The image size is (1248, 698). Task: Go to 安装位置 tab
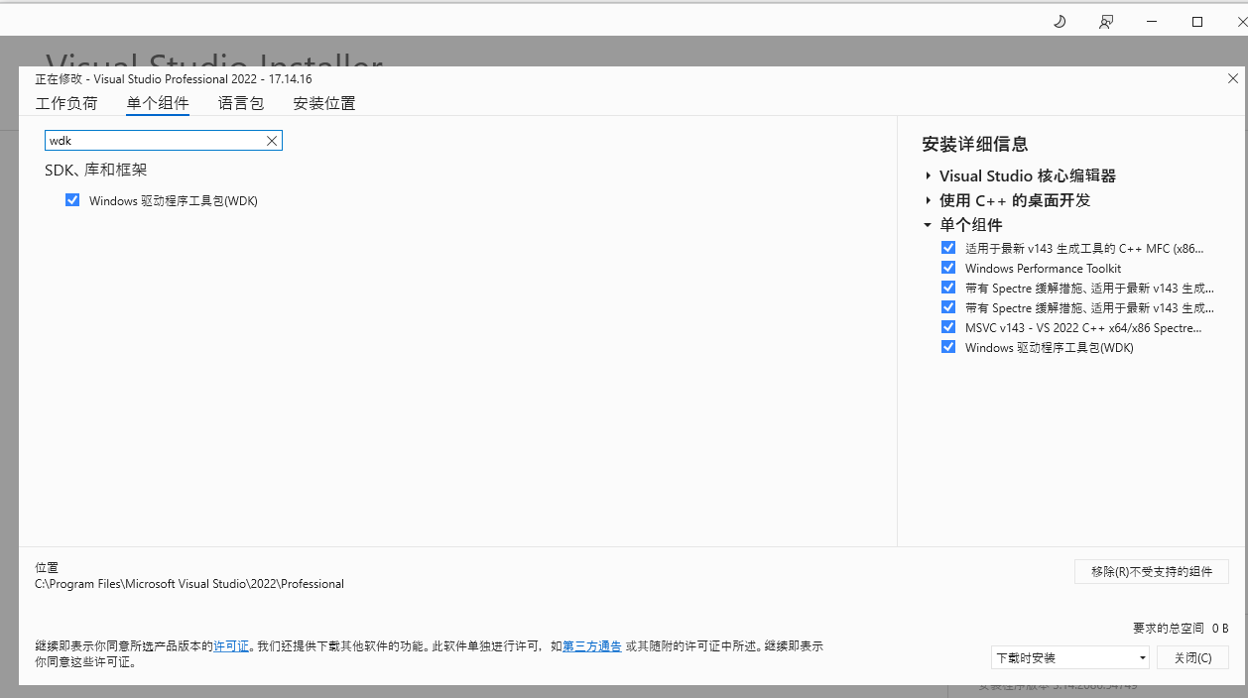pyautogui.click(x=324, y=103)
